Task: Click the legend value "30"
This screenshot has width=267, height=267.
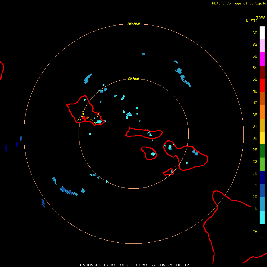Action: (x=255, y=138)
